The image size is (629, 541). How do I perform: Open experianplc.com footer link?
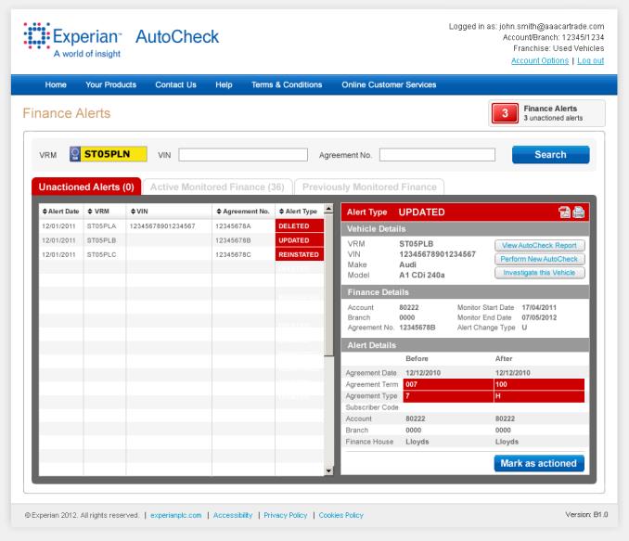[176, 515]
